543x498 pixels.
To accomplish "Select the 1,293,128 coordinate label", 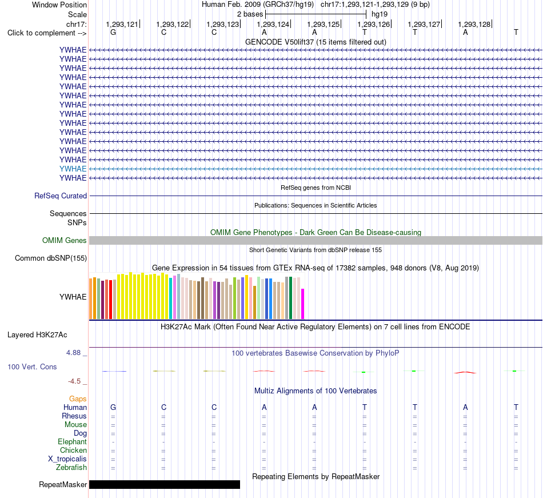I will pos(474,24).
